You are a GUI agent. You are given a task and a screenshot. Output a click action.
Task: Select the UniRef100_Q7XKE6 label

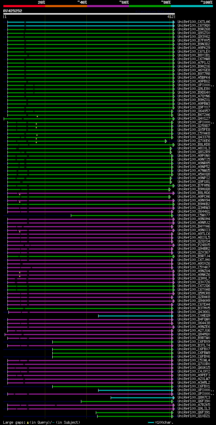coord(194,141)
